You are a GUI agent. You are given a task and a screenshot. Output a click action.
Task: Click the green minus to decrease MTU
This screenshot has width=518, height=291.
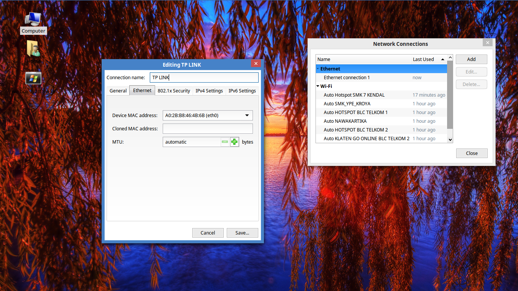pyautogui.click(x=225, y=142)
